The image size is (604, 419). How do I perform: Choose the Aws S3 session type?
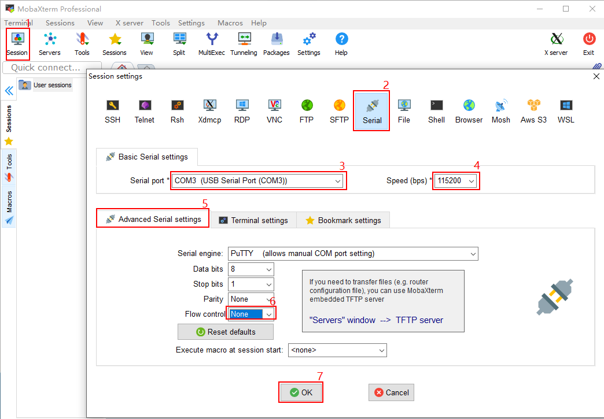[533, 112]
